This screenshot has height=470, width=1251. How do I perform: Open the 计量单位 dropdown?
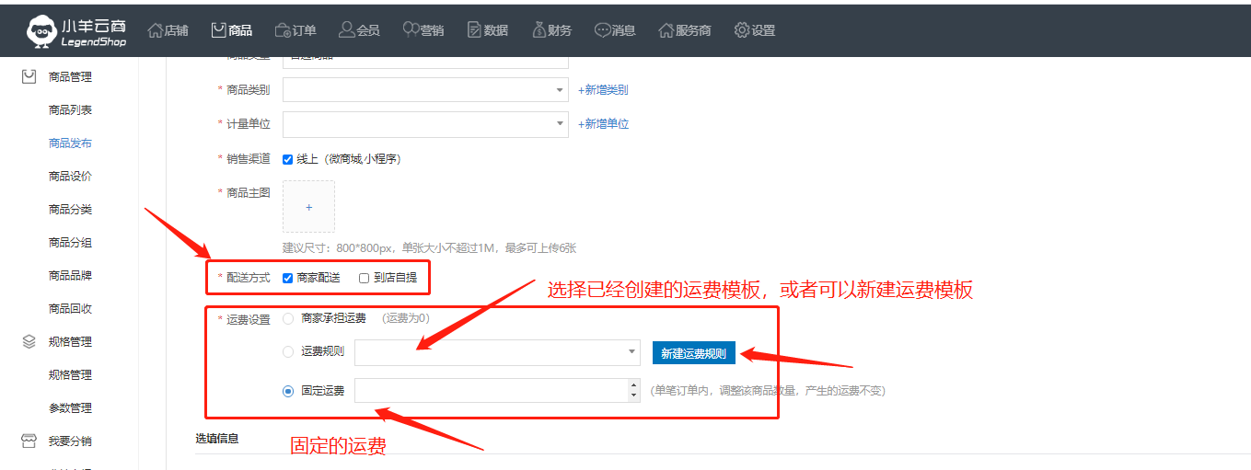coord(425,124)
